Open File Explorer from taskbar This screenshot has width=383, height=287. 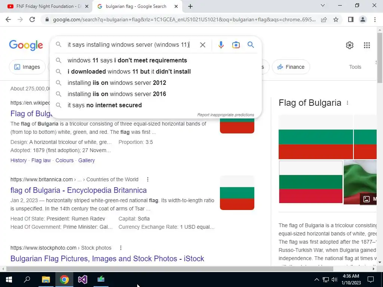pos(46,280)
